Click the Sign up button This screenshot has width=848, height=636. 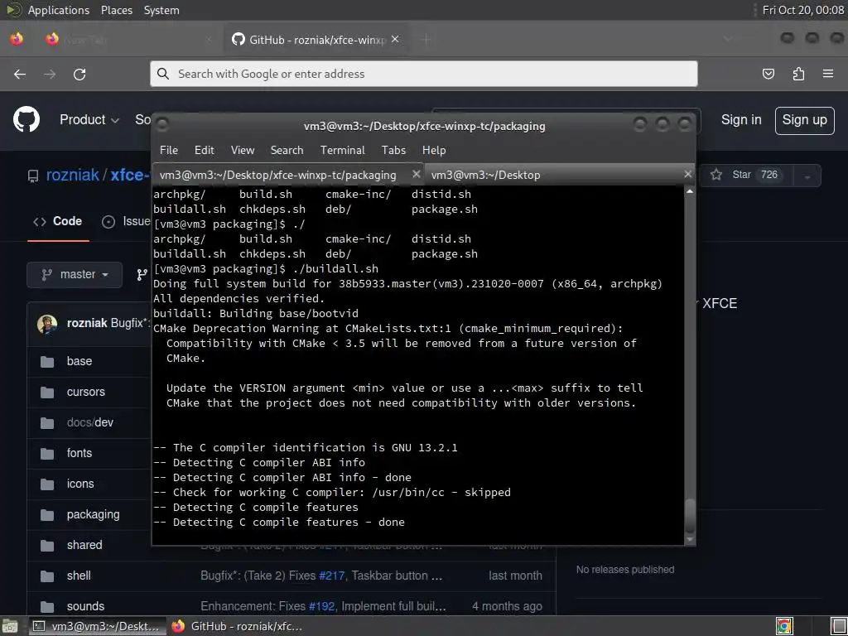point(804,120)
